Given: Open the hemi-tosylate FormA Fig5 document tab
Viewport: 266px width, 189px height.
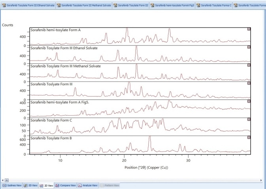Looking at the screenshot, I should pos(173,6).
